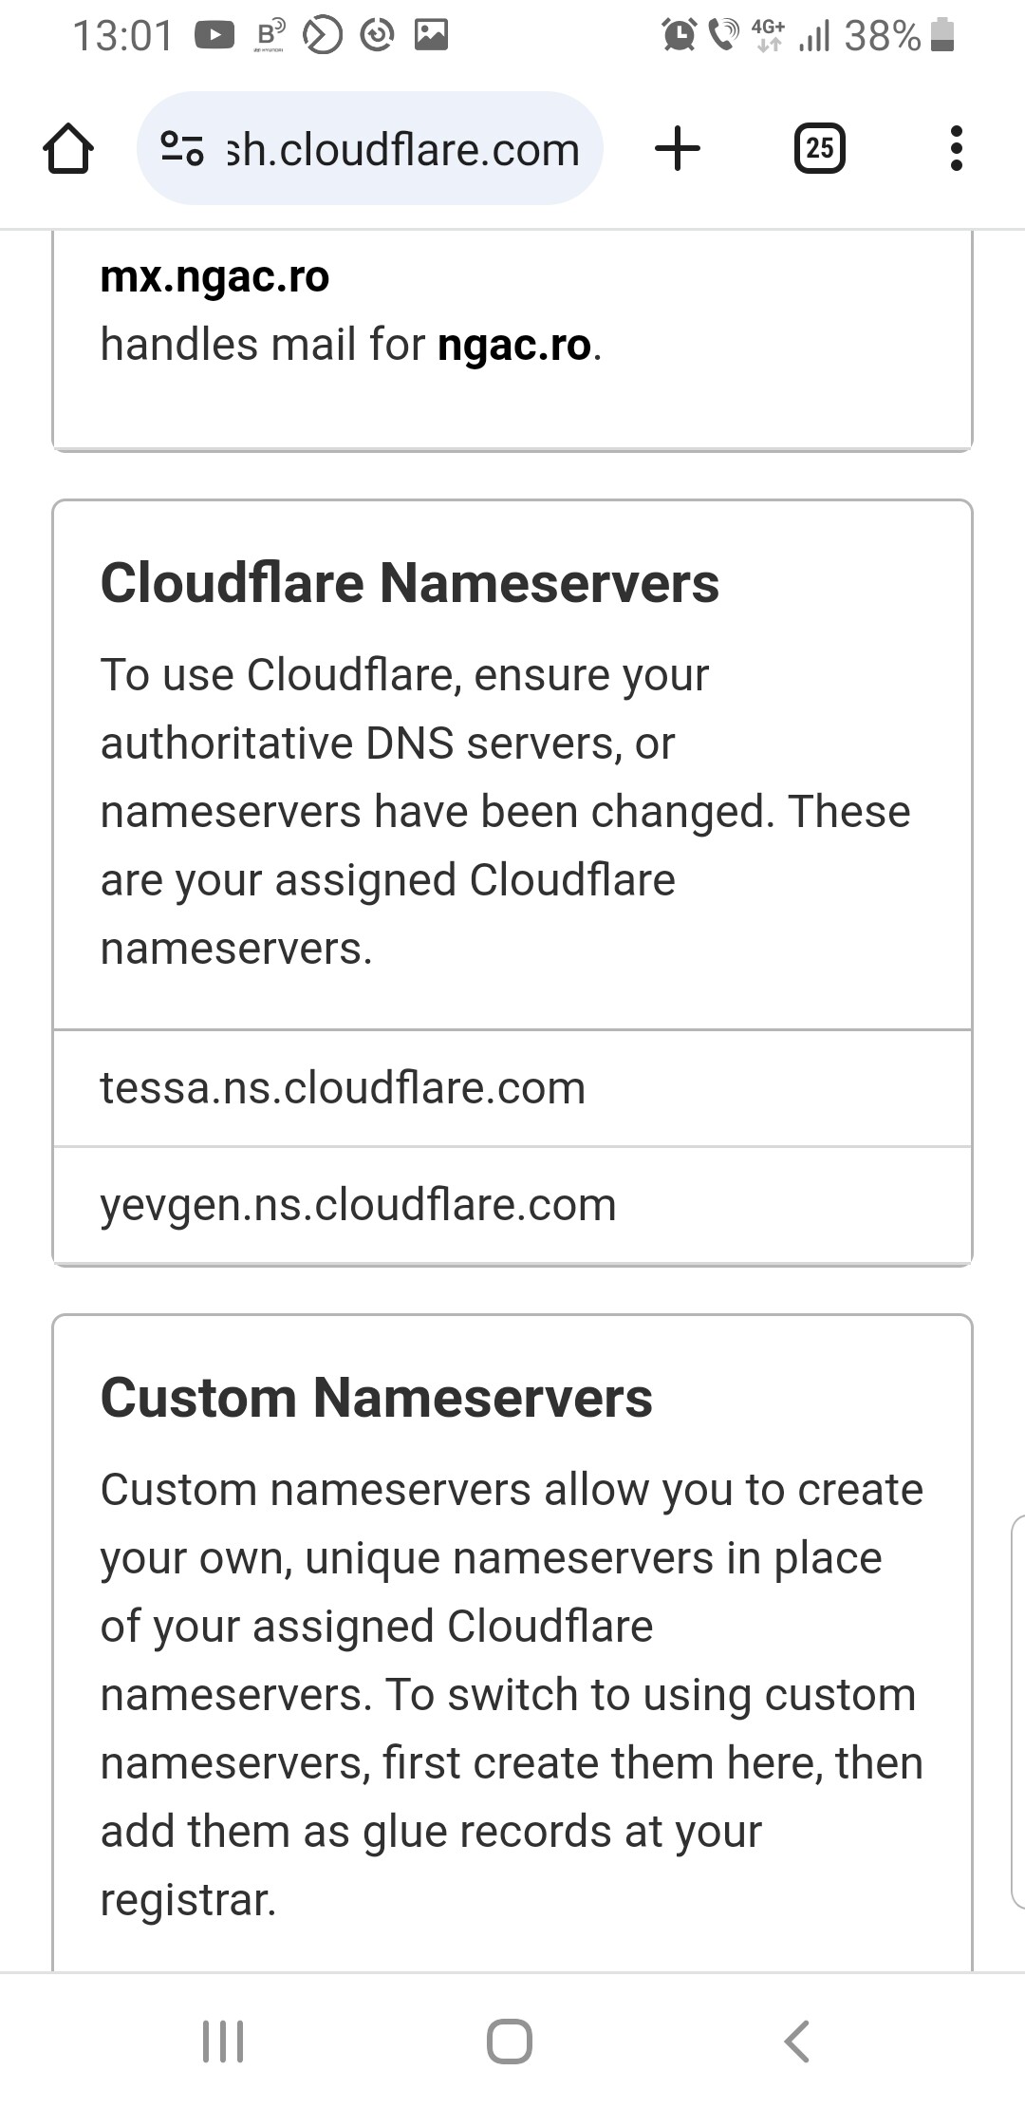This screenshot has width=1025, height=2108.
Task: Tap the cloudflare.com address bar URL
Action: pos(402,149)
